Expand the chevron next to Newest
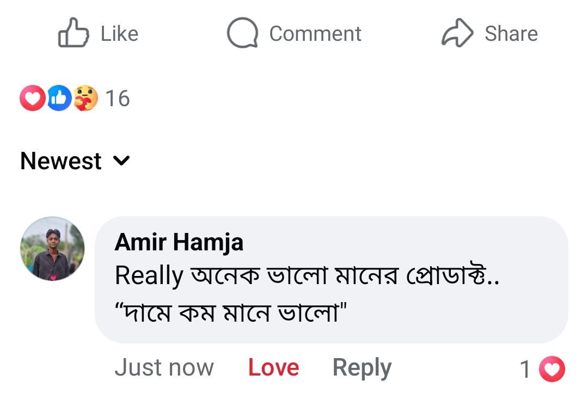This screenshot has width=588, height=418. click(121, 161)
